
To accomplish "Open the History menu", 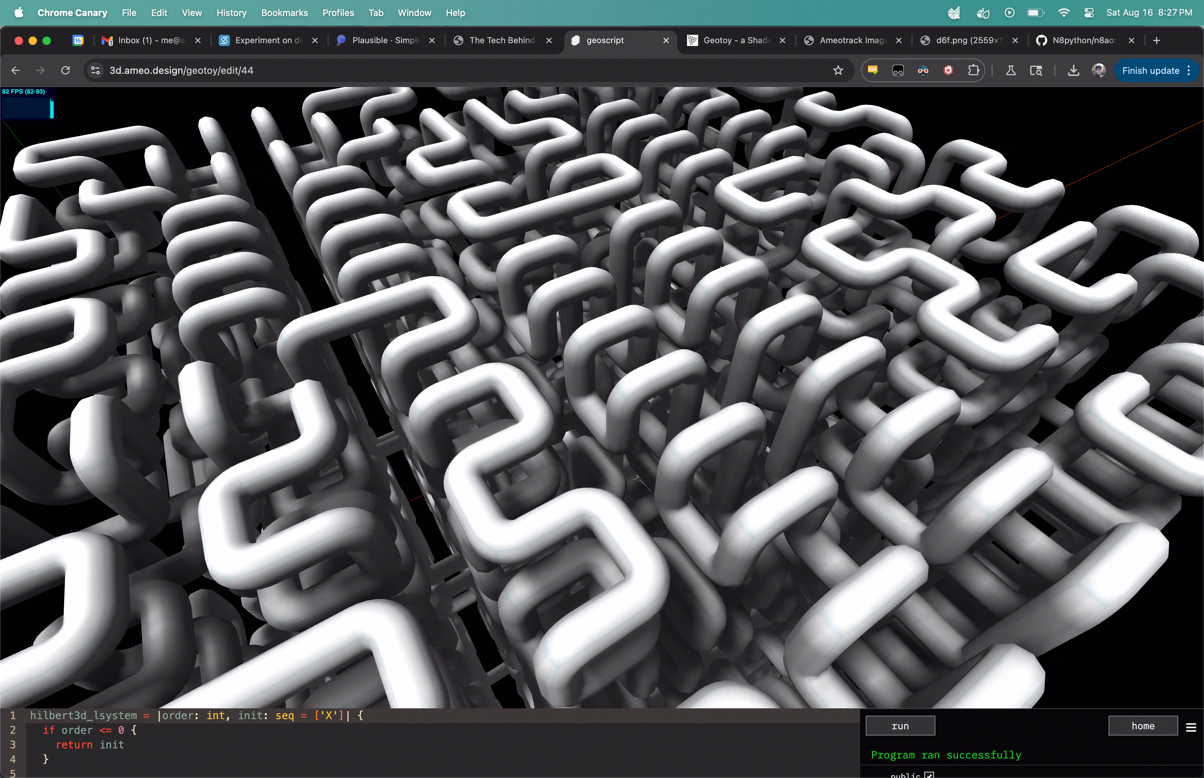I will 231,13.
